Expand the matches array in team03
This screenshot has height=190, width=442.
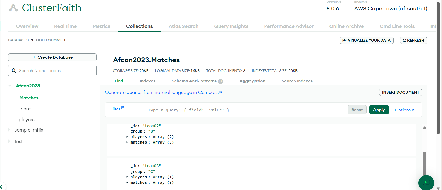click(127, 182)
